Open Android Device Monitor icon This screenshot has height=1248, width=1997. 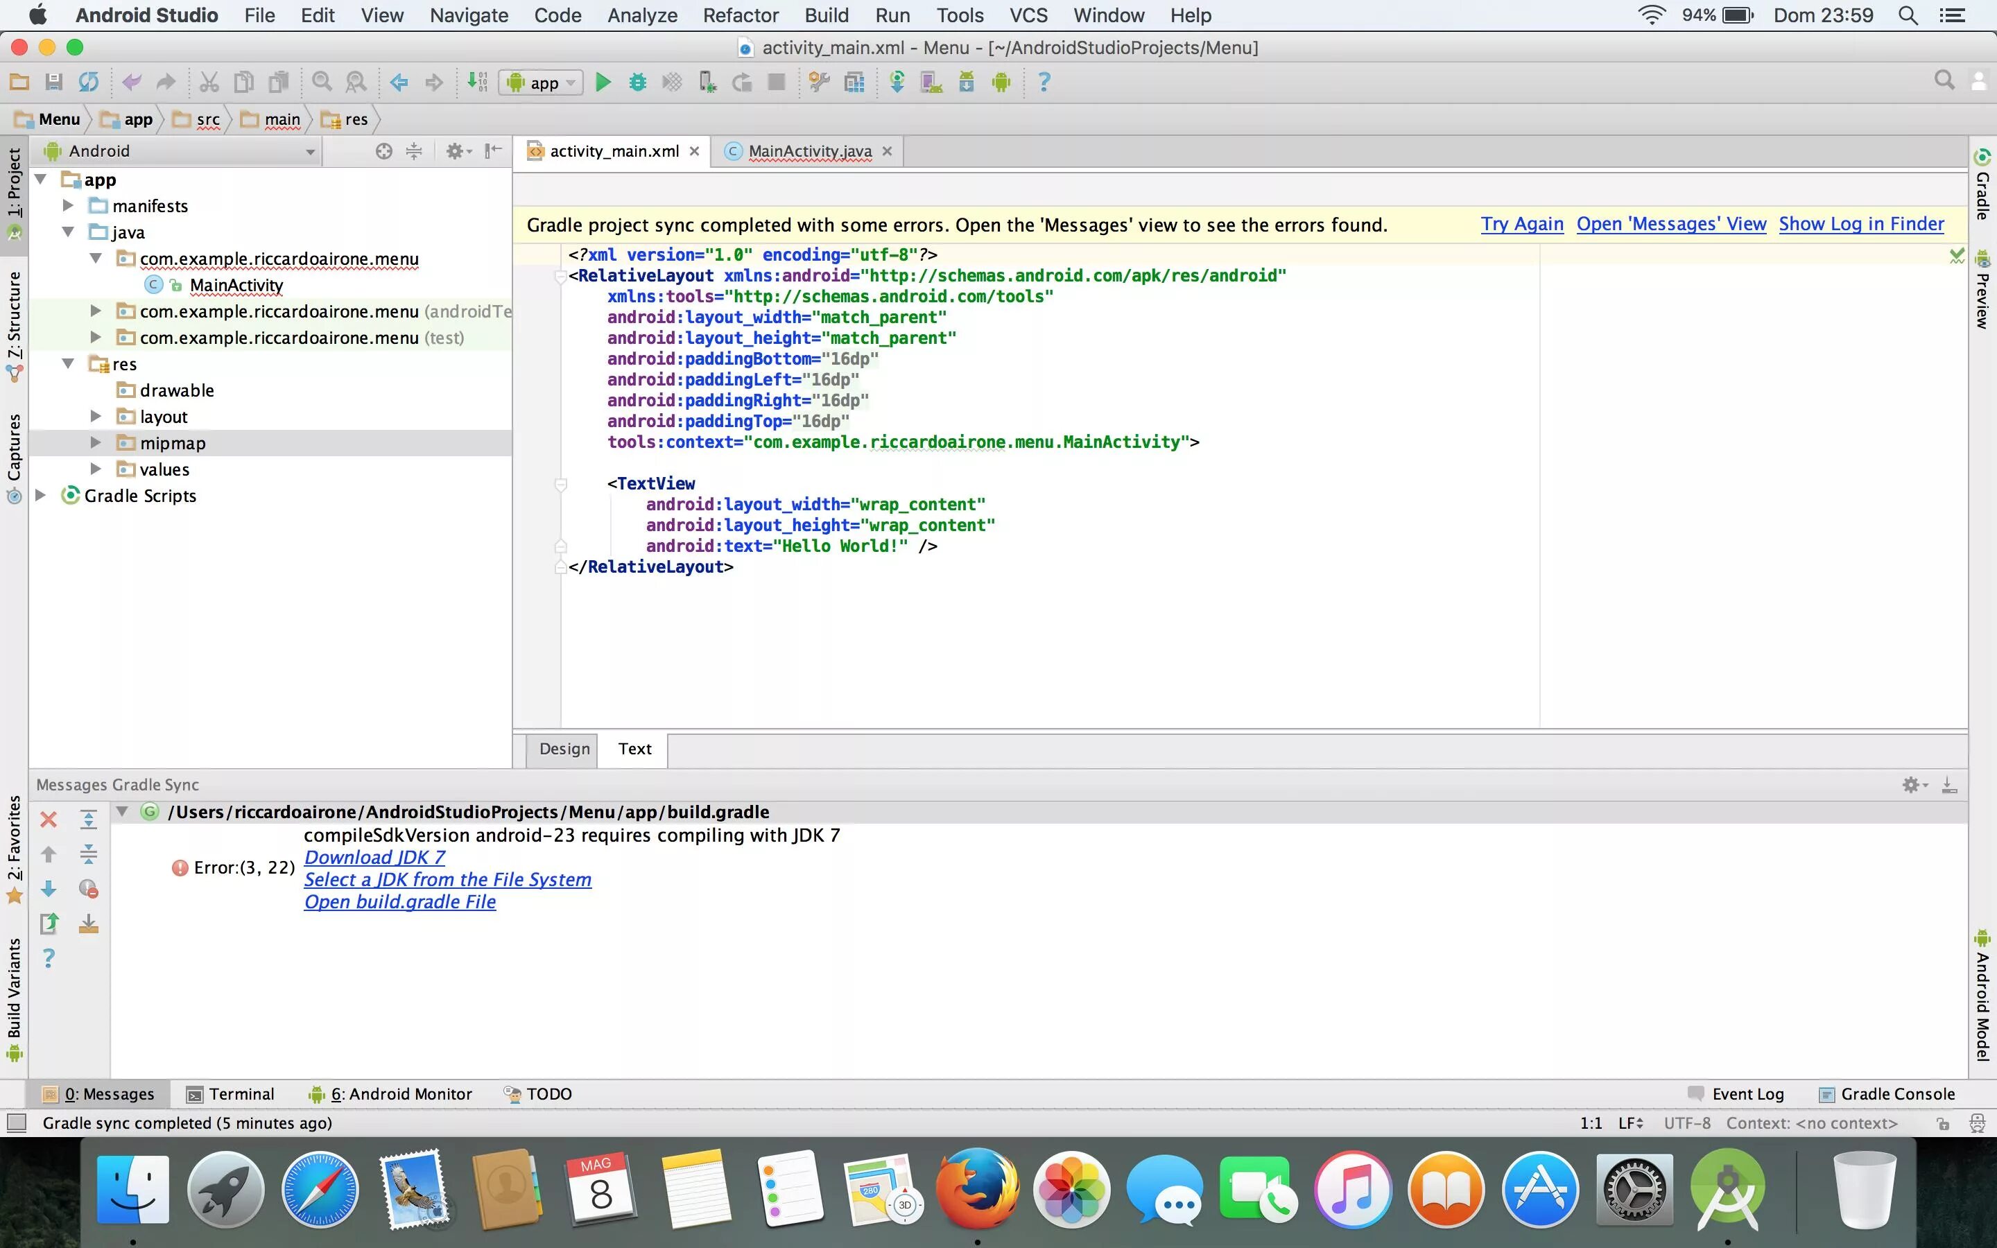(1001, 82)
